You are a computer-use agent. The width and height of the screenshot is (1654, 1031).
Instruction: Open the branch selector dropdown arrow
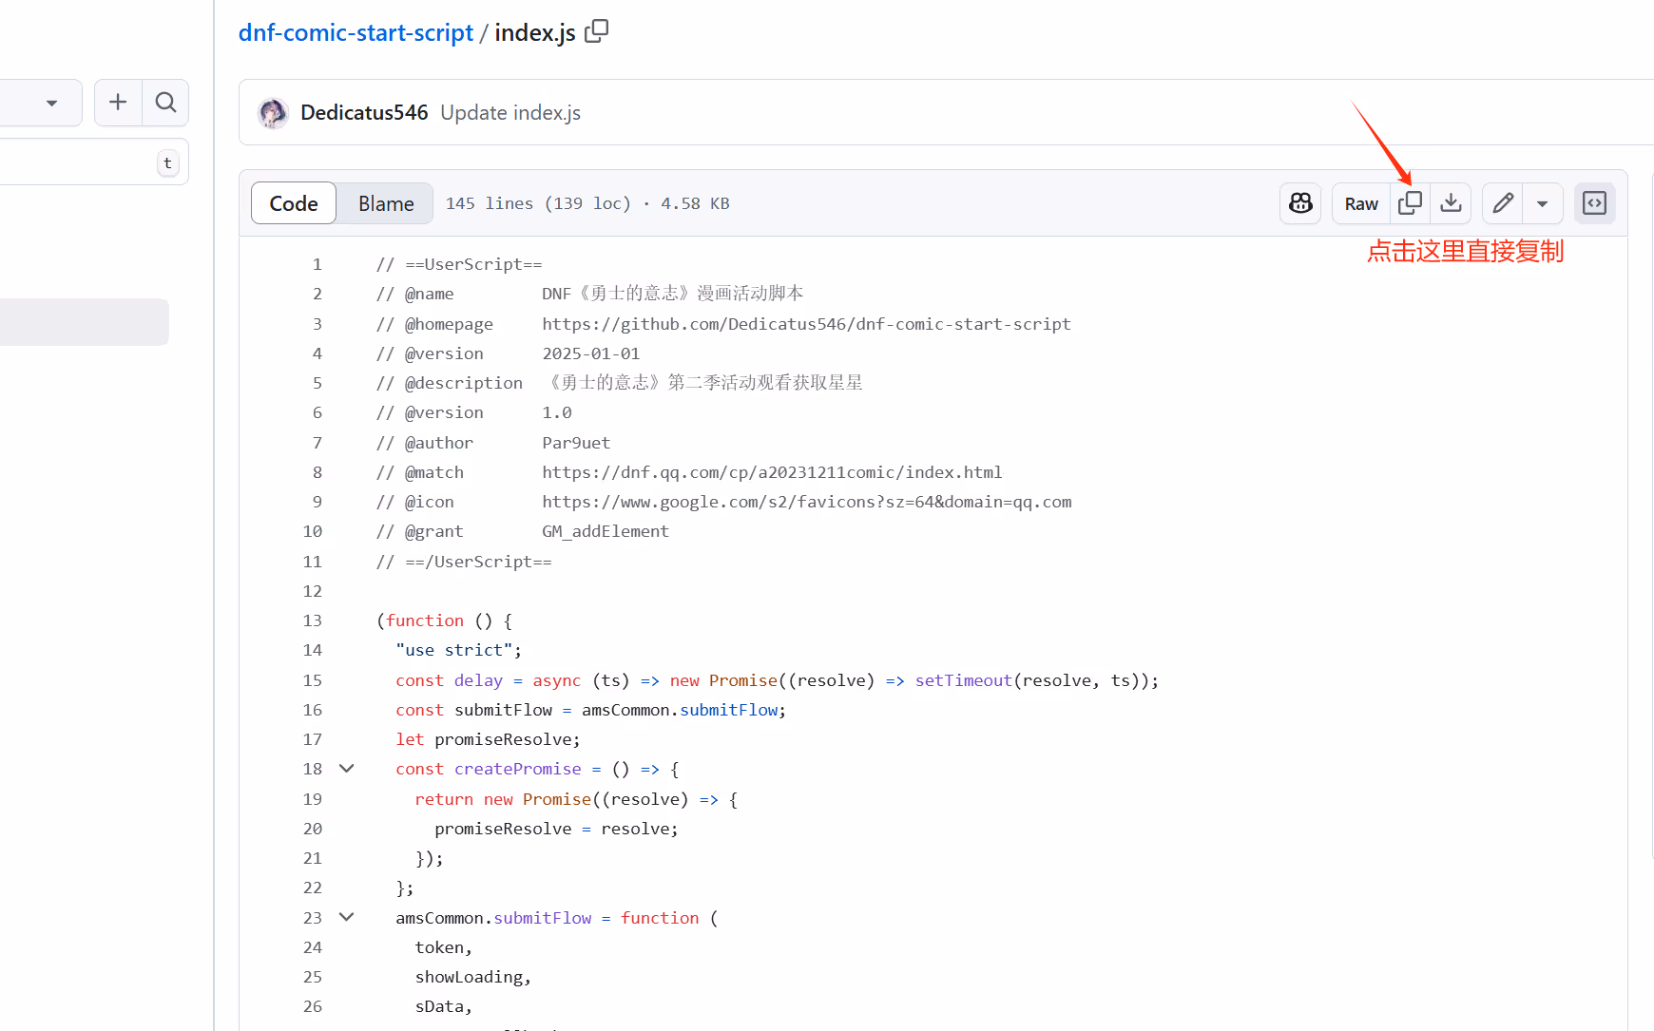click(51, 103)
